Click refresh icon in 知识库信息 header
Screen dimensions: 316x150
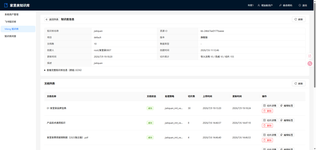click(295, 19)
